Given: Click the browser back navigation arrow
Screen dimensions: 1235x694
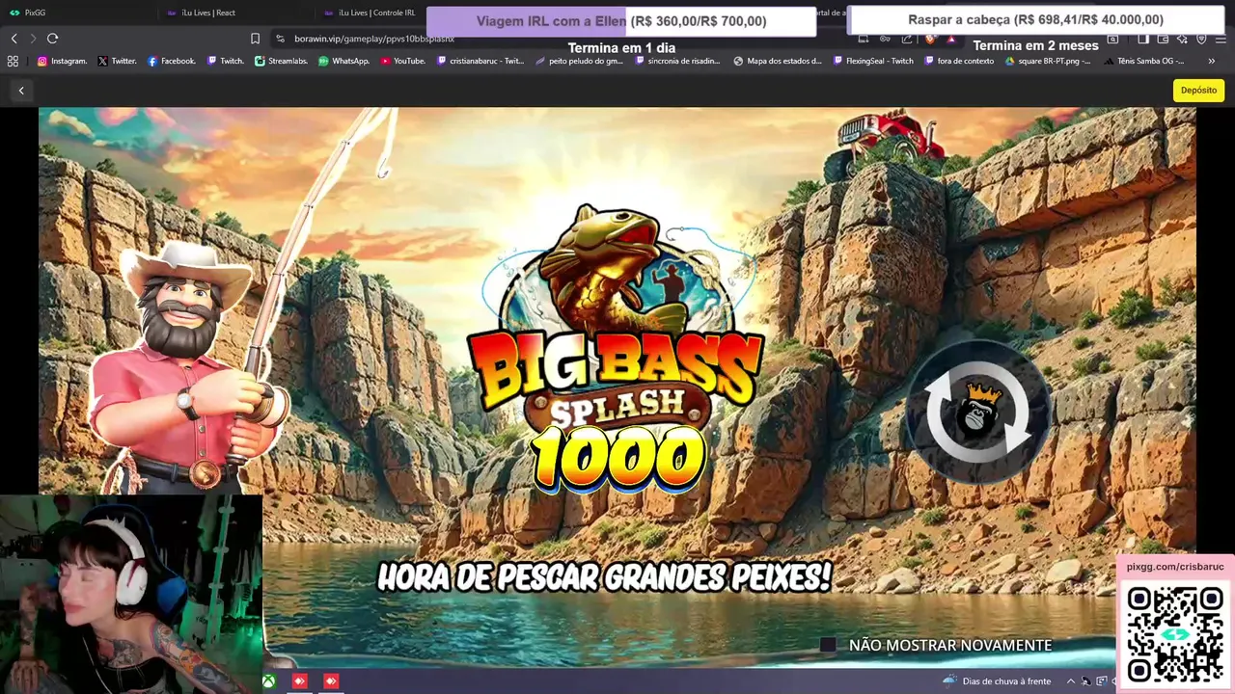Looking at the screenshot, I should point(14,39).
